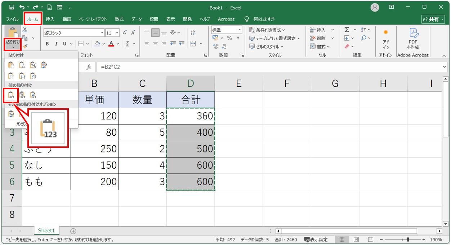Click the Percent Style icon
The width and height of the screenshot is (451, 245).
[x=229, y=38]
